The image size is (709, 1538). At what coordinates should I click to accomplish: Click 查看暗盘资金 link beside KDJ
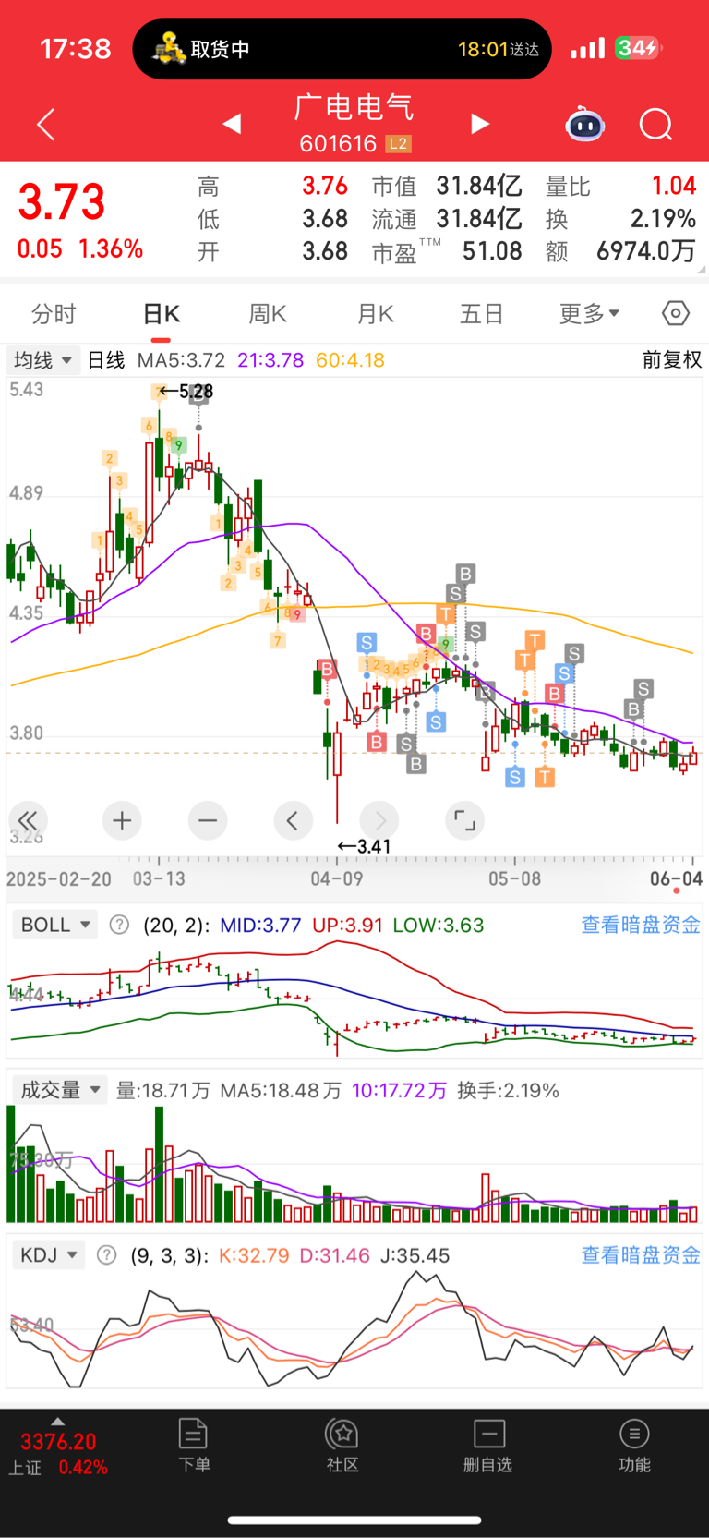pos(641,1255)
